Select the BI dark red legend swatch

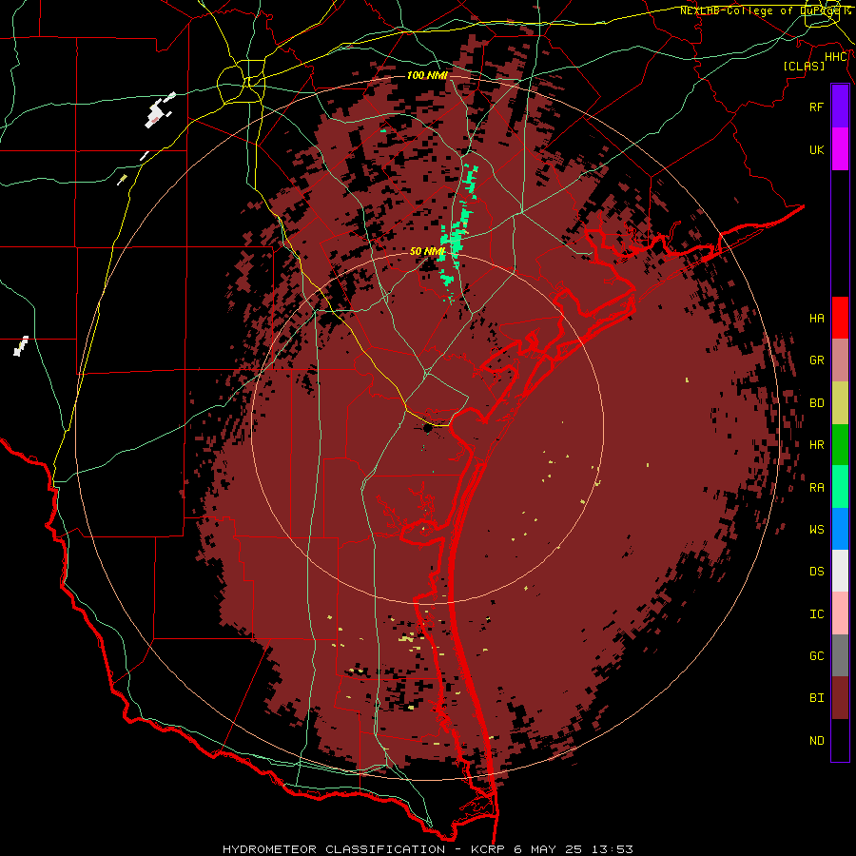pyautogui.click(x=840, y=698)
